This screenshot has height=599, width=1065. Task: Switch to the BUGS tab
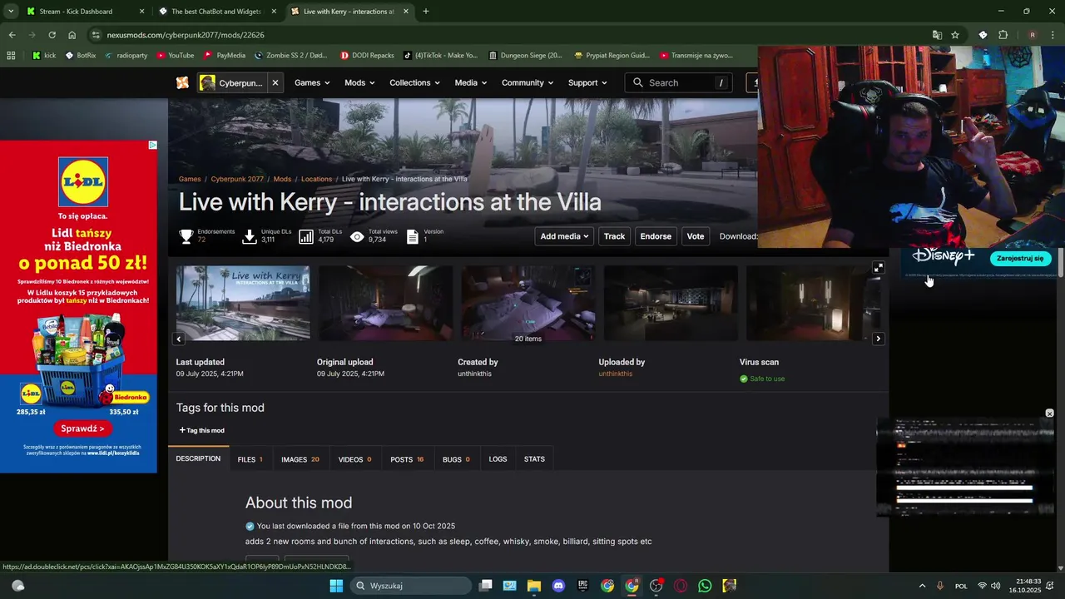(456, 459)
